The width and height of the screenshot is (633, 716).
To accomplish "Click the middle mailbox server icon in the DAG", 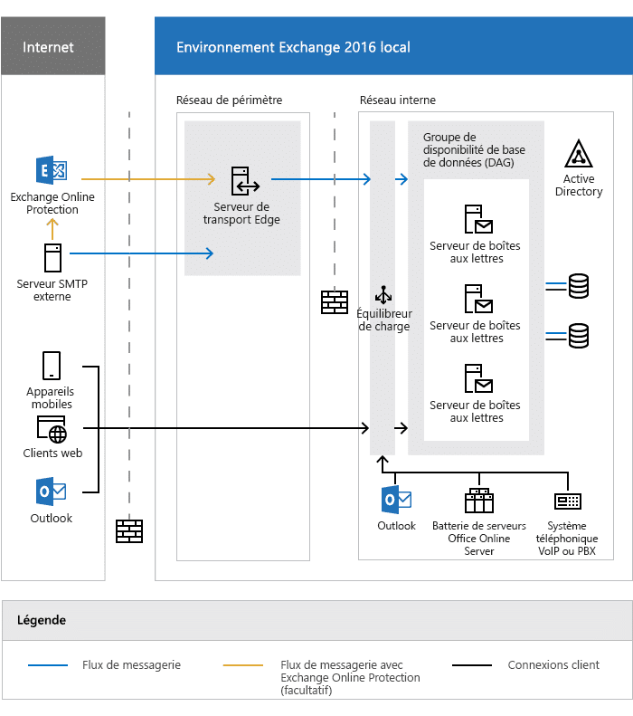I will point(478,299).
